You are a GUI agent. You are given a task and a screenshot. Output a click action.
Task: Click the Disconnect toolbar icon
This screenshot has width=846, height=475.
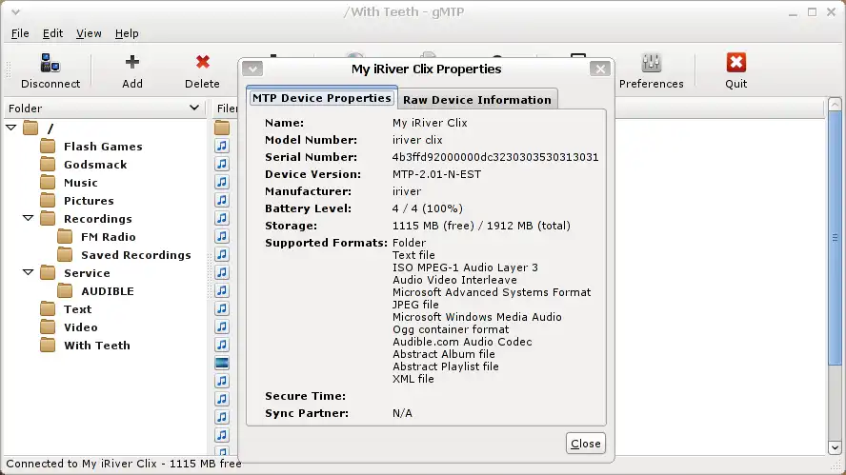click(50, 63)
